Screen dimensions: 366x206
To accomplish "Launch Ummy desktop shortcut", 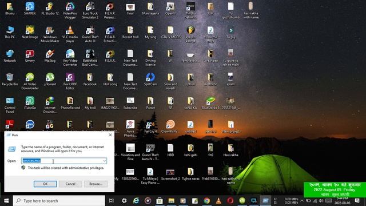I will click(30, 56).
